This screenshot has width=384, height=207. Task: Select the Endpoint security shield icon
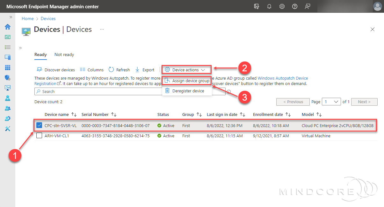7,78
